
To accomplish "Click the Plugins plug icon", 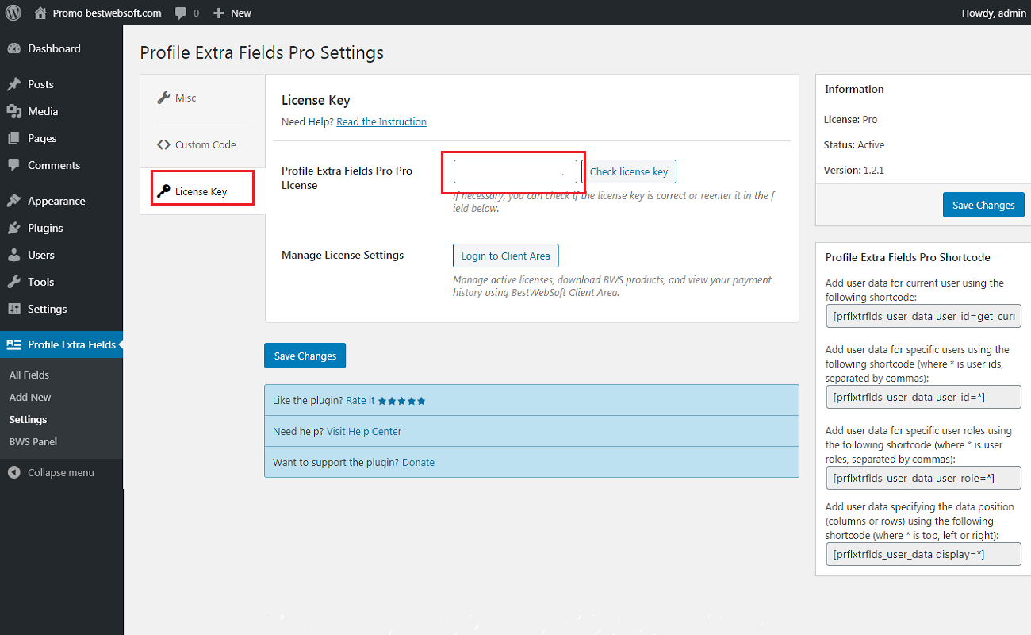I will click(x=14, y=228).
